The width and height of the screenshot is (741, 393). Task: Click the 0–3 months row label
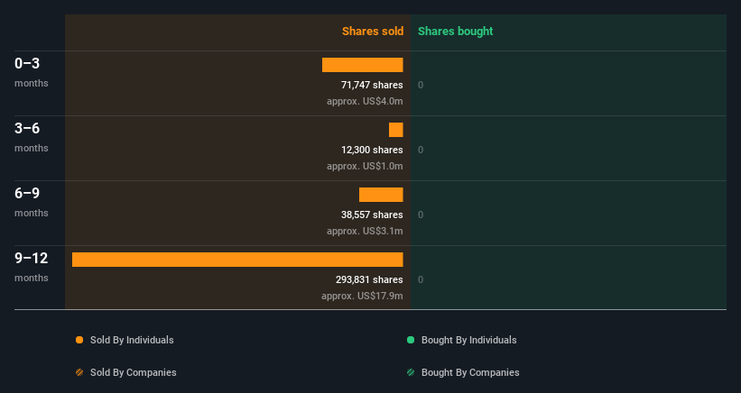[x=32, y=72]
